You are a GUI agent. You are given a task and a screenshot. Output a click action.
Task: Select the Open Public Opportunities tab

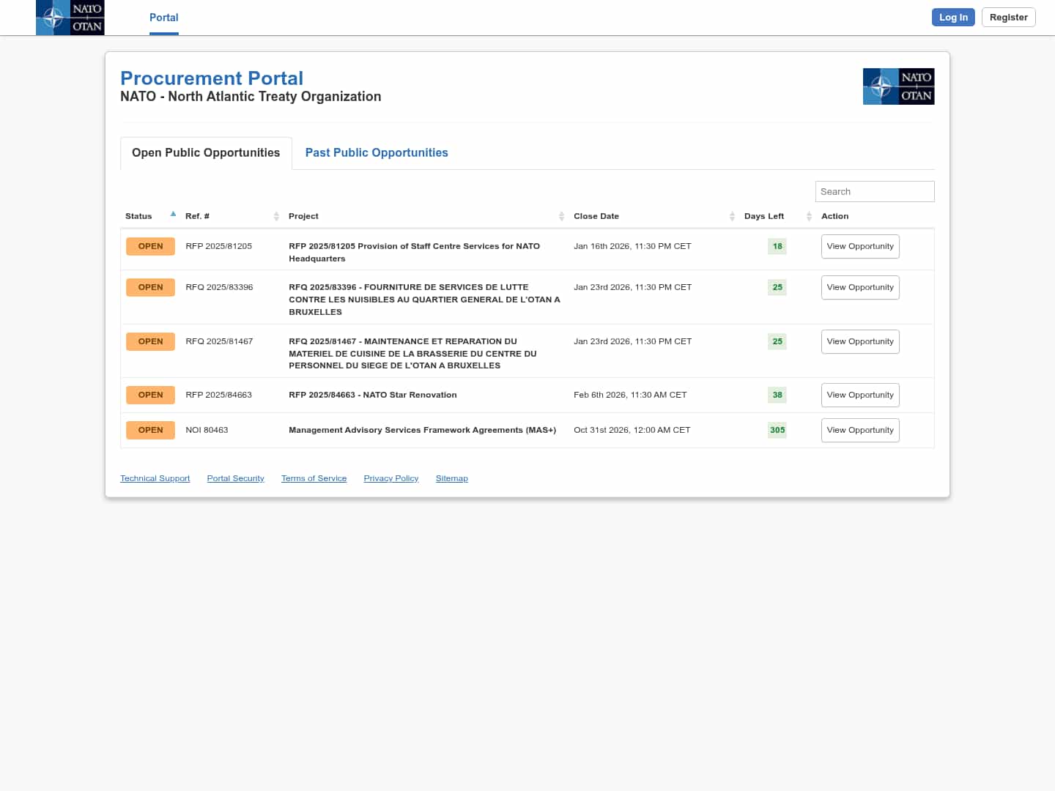click(x=206, y=152)
